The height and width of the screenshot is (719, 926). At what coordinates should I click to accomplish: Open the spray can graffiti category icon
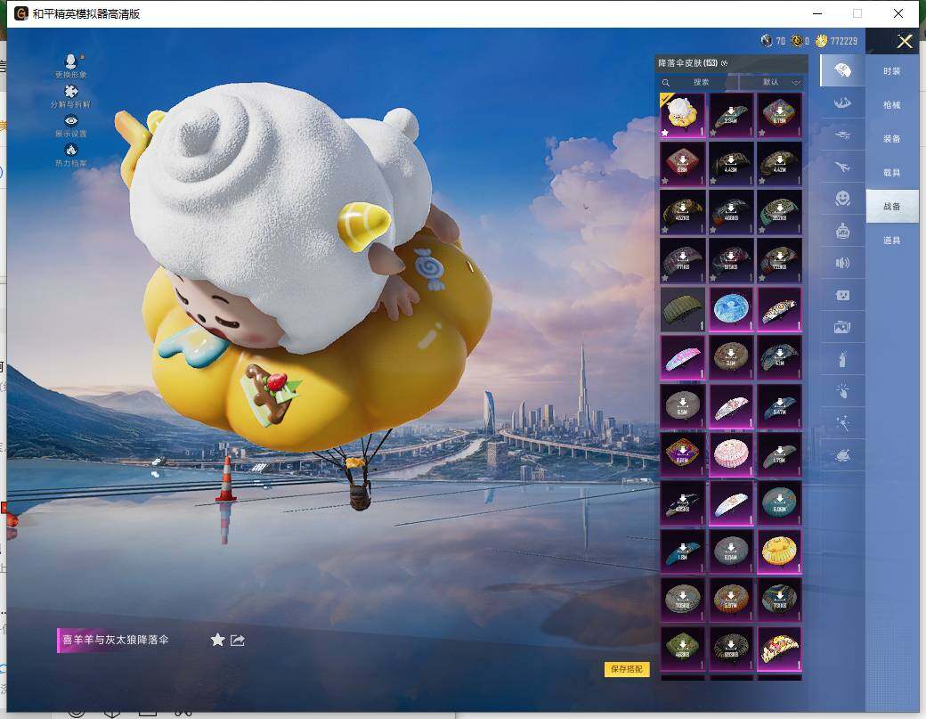pyautogui.click(x=842, y=359)
